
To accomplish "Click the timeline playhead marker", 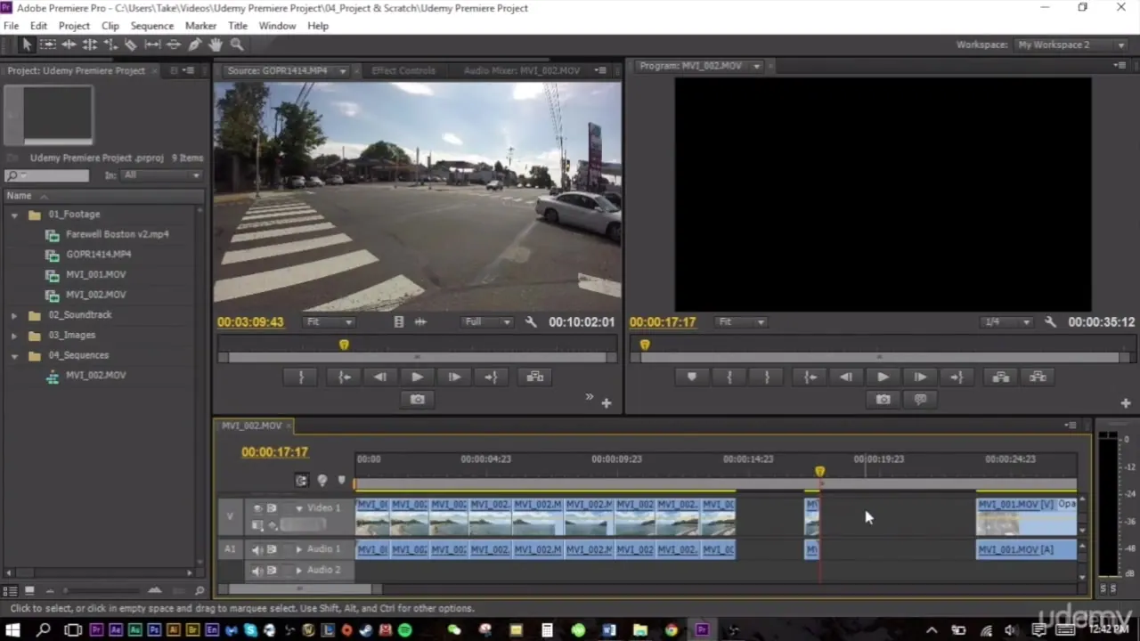I will (819, 472).
